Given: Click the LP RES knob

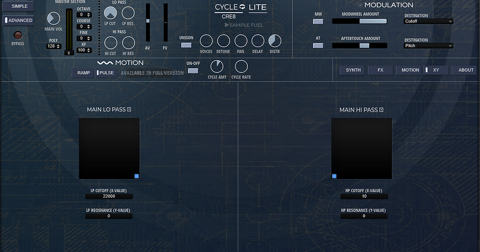Looking at the screenshot, I should tap(128, 13).
